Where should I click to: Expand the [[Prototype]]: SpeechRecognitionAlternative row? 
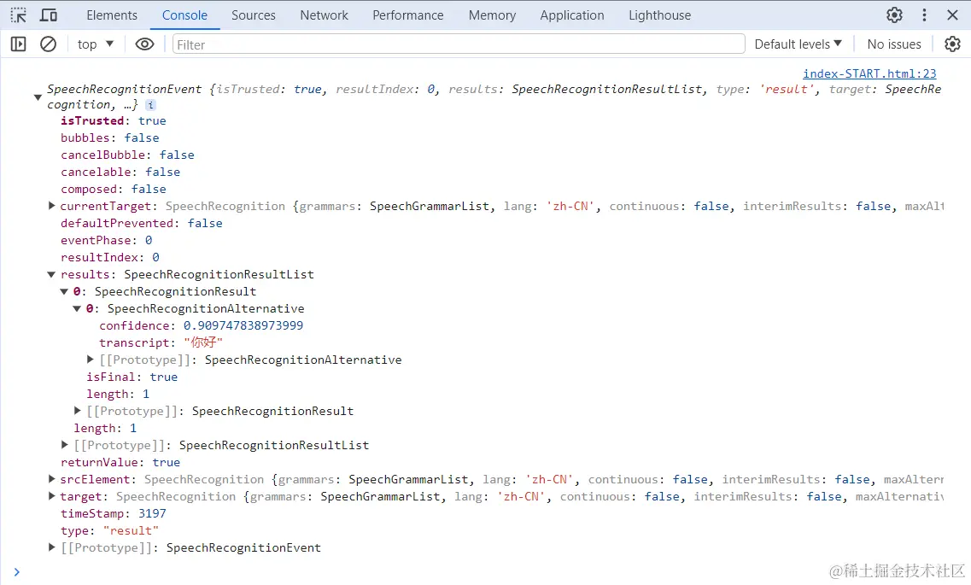91,359
